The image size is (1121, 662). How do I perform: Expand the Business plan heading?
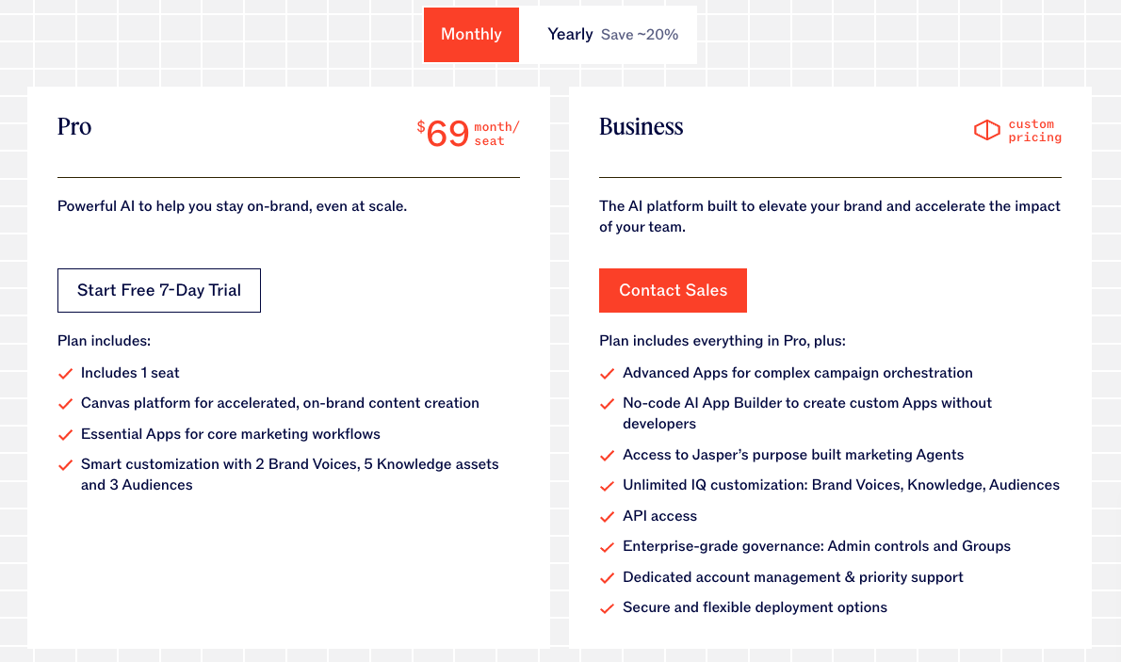pos(641,127)
